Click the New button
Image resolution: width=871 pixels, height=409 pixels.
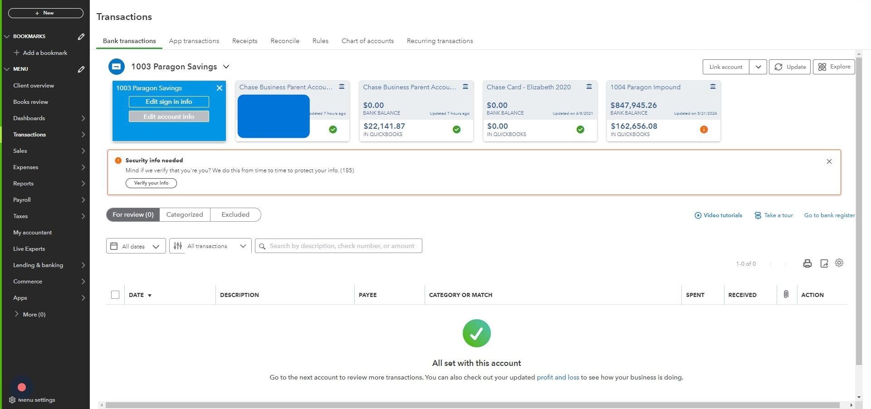pyautogui.click(x=46, y=13)
